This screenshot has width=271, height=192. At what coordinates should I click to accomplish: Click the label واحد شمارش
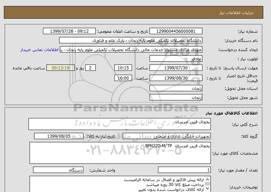(x=102, y=171)
